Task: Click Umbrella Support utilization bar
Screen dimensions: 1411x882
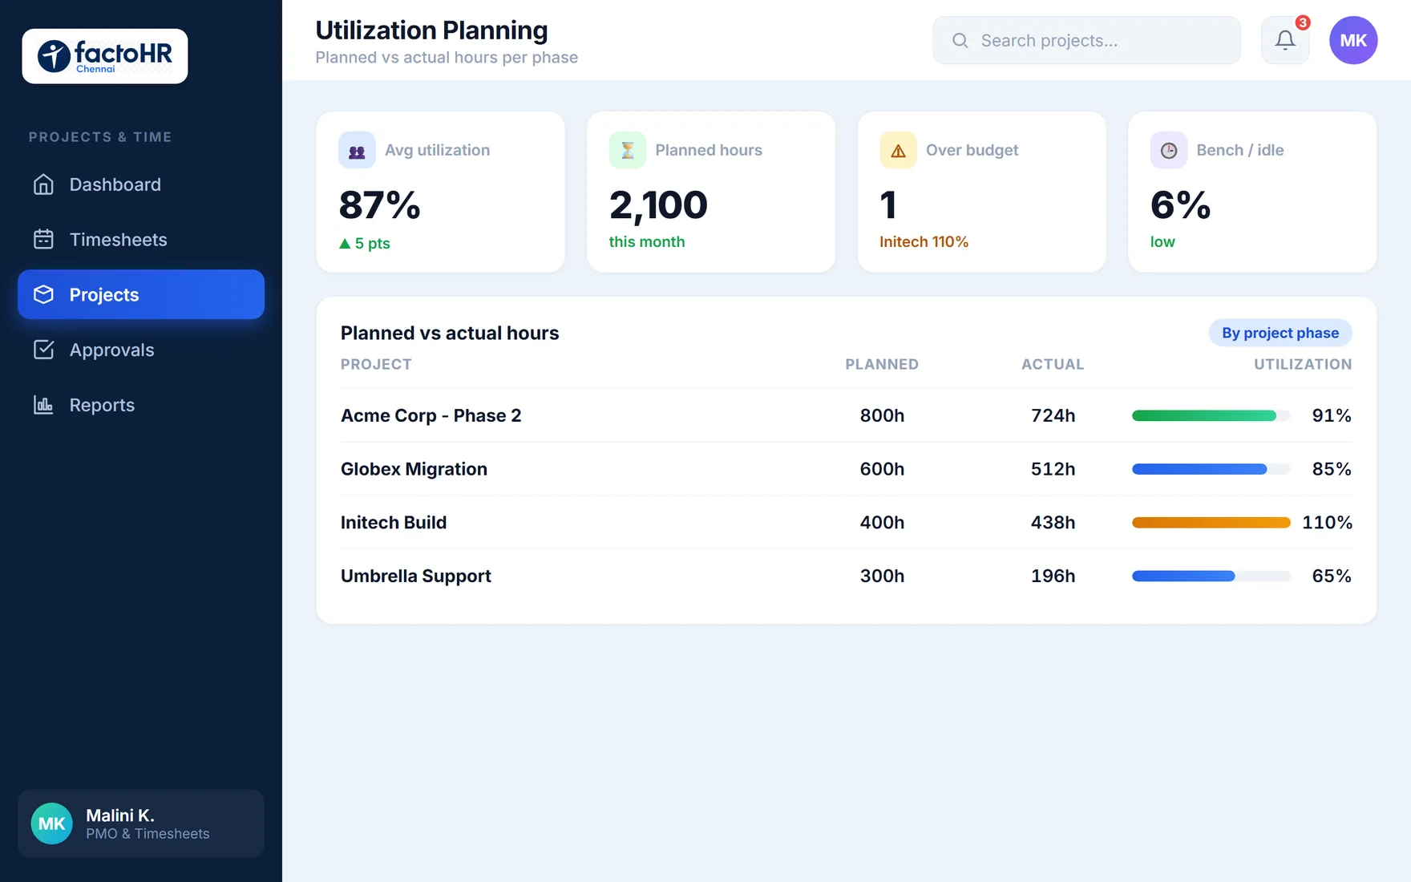Action: 1211,576
